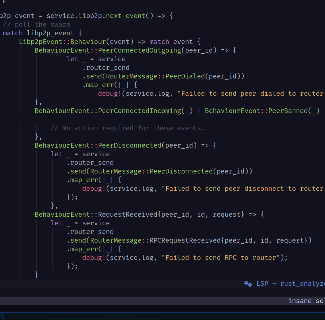
Task: Click "BehaviourEvent::PeerConnectedOutgoing(peer_id)" arm
Action: [126, 50]
